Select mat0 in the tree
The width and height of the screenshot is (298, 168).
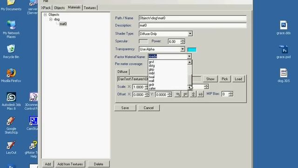63,24
